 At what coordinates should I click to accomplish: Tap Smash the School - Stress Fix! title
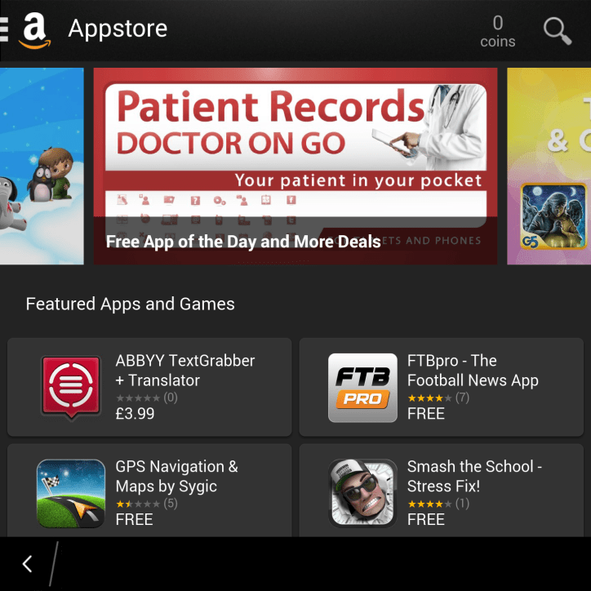pos(474,476)
